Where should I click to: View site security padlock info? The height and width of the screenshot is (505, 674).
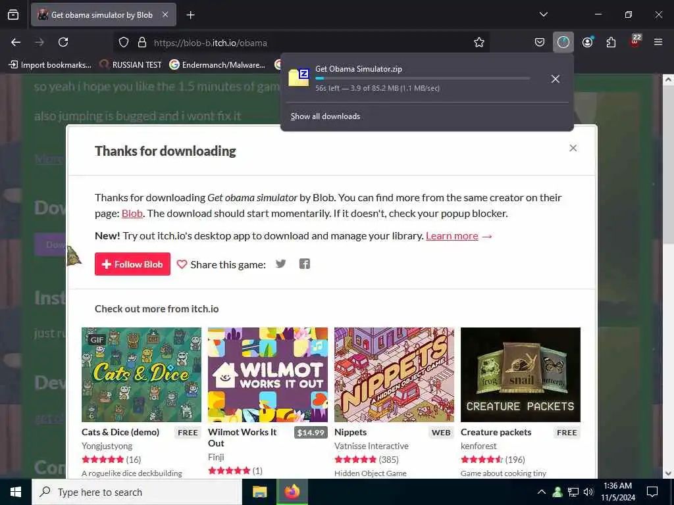tap(142, 42)
